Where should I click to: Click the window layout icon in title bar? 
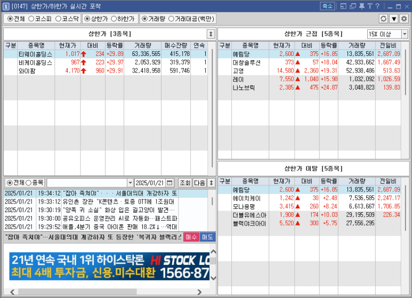tap(343, 6)
